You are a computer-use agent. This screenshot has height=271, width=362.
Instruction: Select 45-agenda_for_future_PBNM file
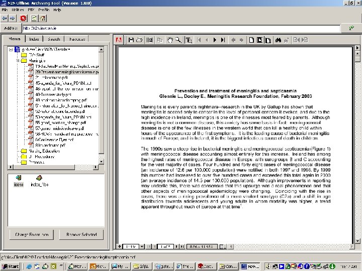coord(63,83)
